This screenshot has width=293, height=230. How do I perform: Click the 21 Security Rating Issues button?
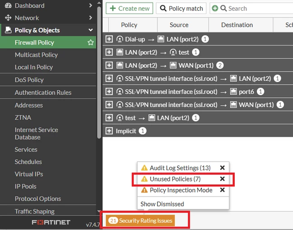coord(140,221)
